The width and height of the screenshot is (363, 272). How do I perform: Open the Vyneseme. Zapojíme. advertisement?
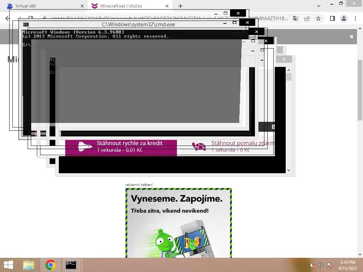(179, 223)
